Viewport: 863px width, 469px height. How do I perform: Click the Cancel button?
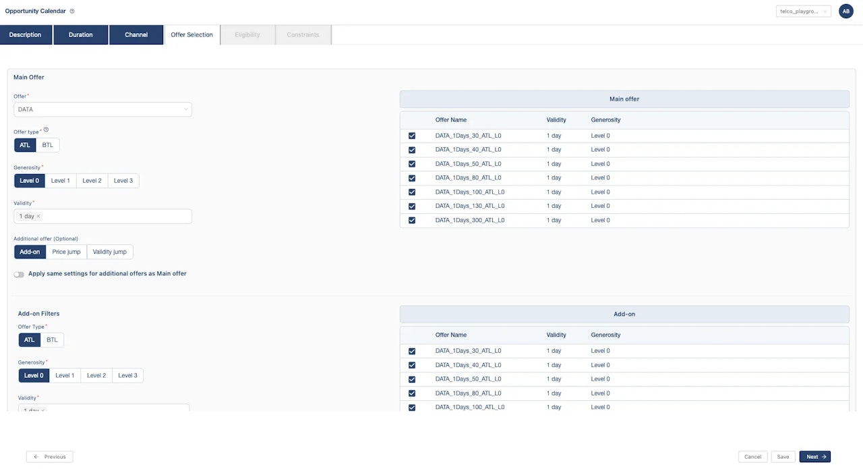(753, 457)
